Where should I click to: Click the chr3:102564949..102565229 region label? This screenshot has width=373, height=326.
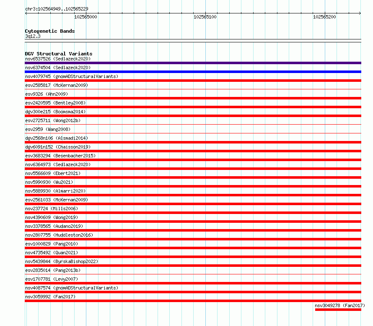(x=57, y=9)
